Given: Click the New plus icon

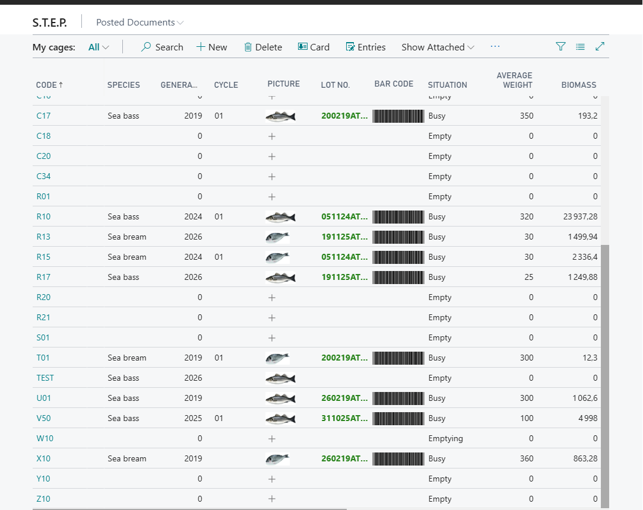Looking at the screenshot, I should pyautogui.click(x=201, y=47).
